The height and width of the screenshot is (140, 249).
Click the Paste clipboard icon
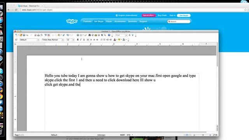click(x=59, y=35)
